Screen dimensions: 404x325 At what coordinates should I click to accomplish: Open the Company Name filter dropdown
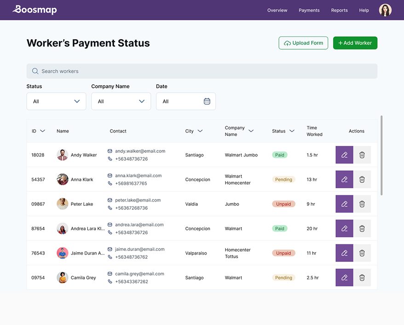[121, 101]
